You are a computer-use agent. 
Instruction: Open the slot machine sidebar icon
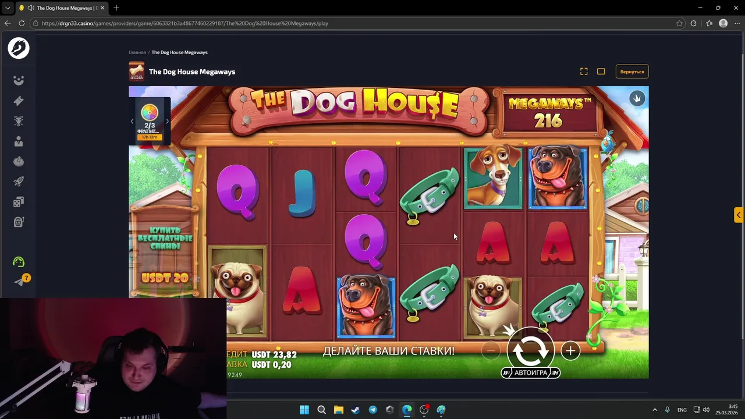pos(19,222)
